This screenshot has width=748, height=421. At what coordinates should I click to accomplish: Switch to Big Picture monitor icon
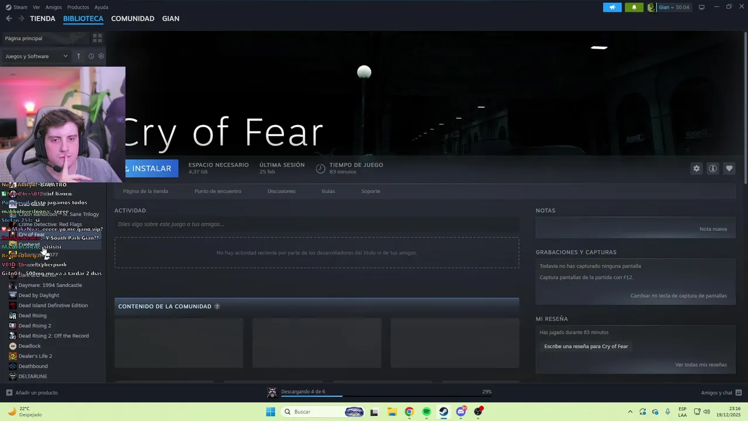click(x=702, y=7)
